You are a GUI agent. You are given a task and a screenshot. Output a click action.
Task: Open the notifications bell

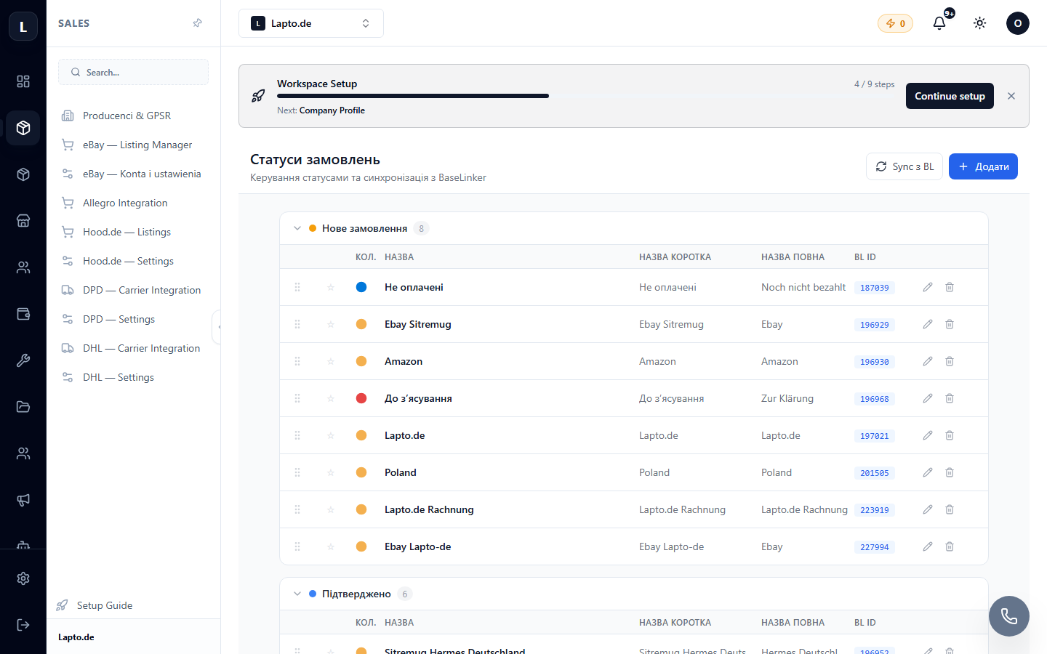pyautogui.click(x=939, y=23)
